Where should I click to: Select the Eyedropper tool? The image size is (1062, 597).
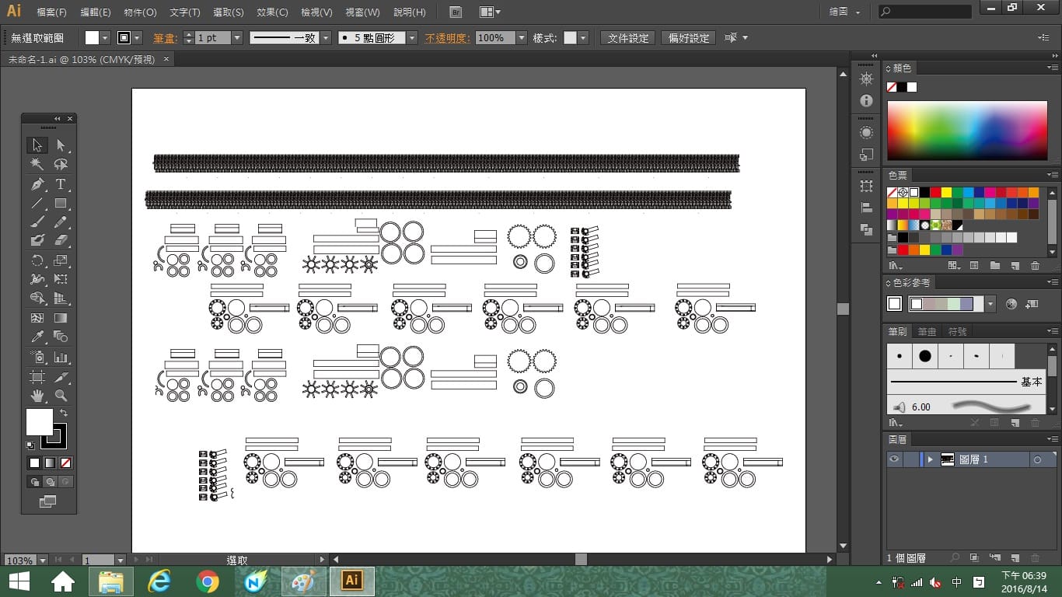point(37,337)
